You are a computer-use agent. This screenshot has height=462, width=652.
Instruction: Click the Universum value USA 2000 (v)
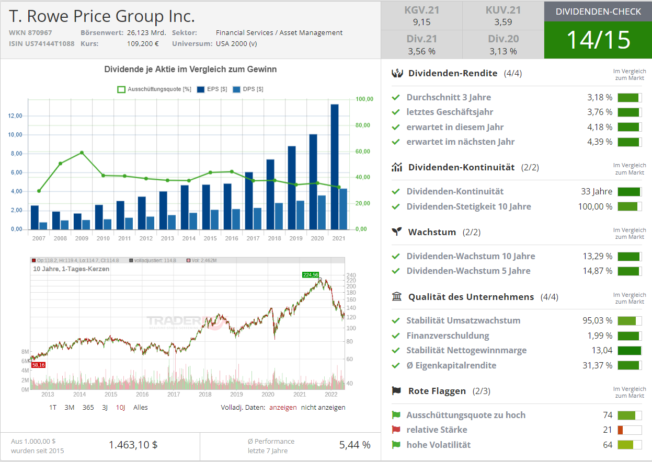(x=236, y=43)
